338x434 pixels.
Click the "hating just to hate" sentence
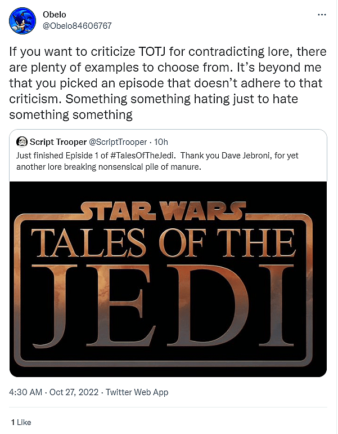[x=219, y=99]
